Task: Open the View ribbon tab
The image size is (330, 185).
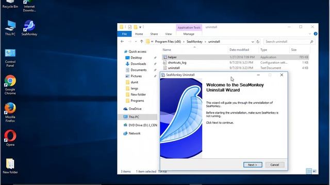Action: (x=169, y=34)
